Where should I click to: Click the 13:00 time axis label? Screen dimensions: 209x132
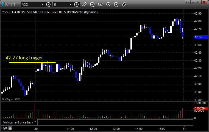click(116, 129)
